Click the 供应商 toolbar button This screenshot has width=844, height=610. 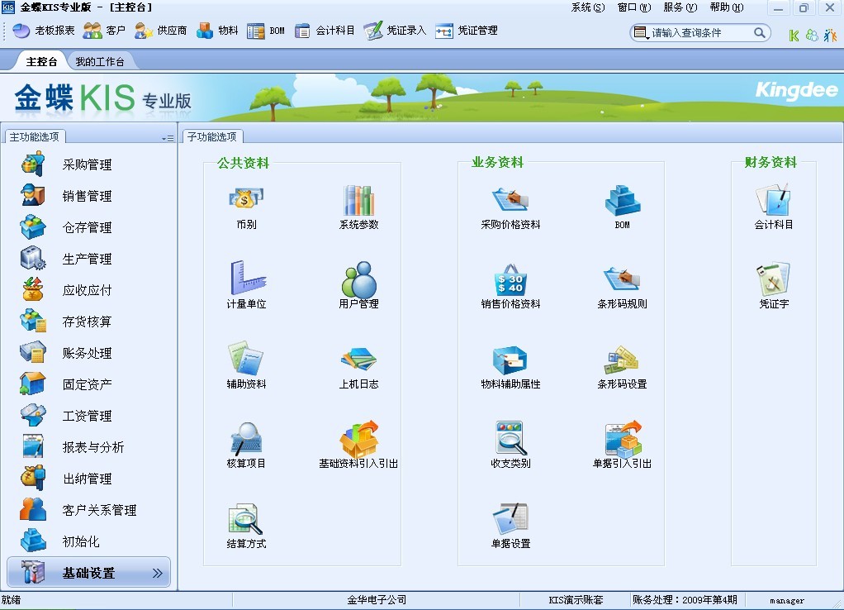tap(161, 31)
